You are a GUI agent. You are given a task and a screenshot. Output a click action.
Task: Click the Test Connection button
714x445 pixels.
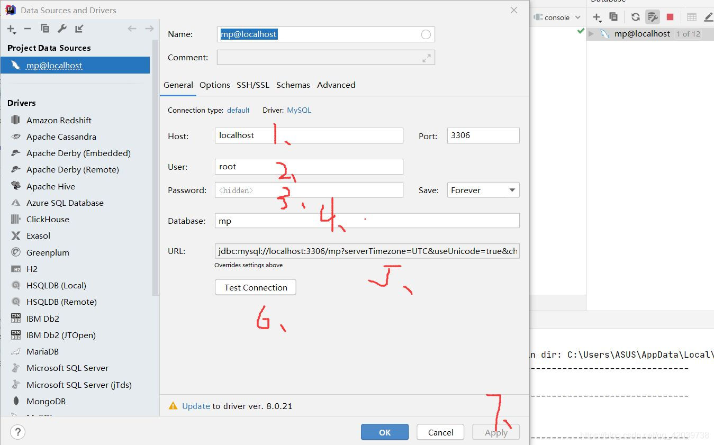pos(256,287)
